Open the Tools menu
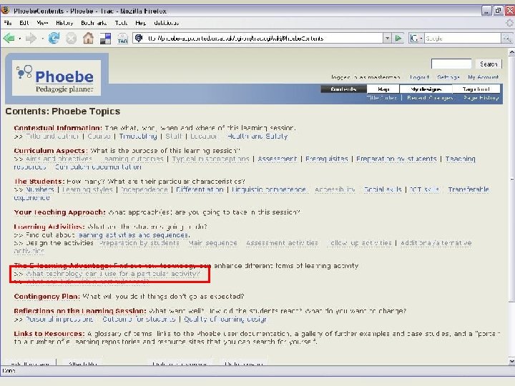 click(121, 23)
